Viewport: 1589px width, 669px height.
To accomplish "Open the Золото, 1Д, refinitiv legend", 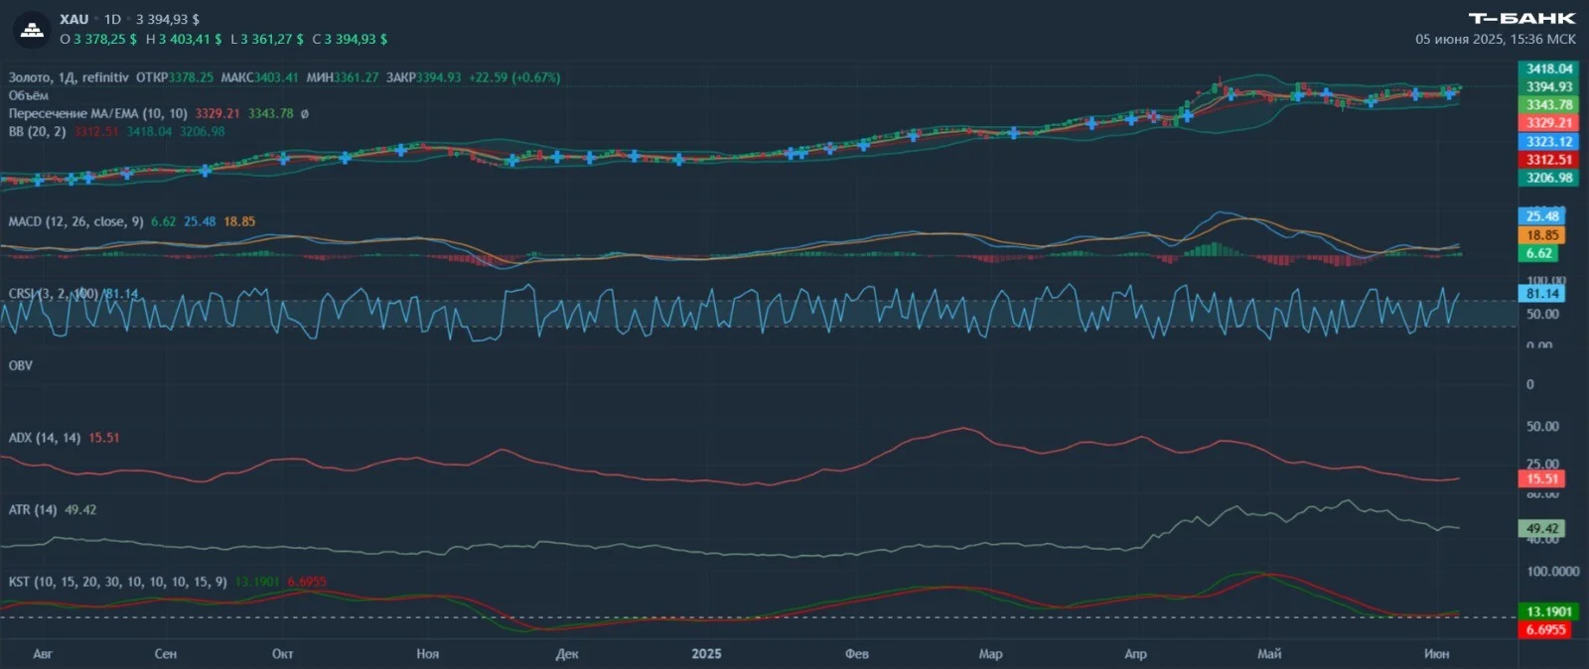I will coord(69,77).
